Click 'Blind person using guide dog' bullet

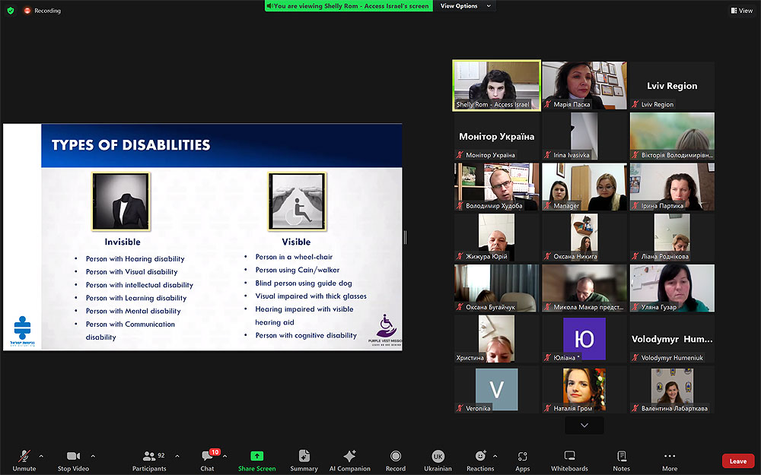304,283
